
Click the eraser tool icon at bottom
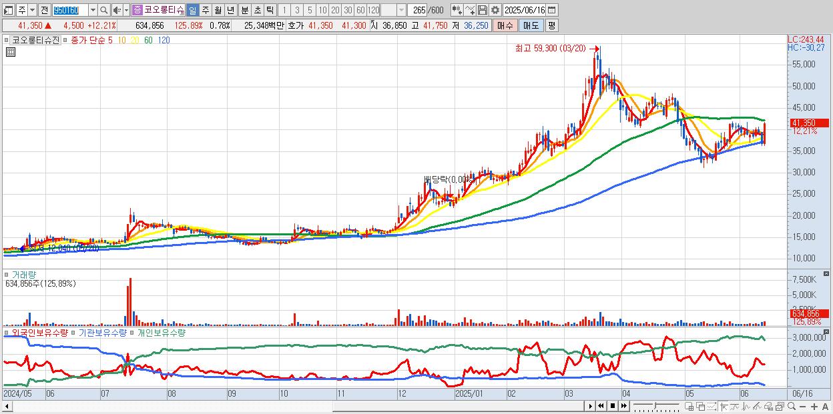(x=768, y=406)
